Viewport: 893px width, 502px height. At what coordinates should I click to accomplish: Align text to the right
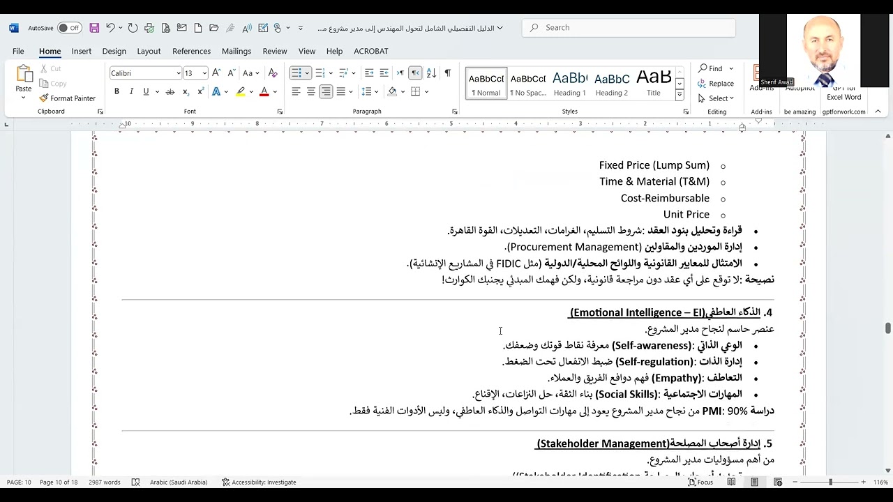click(326, 92)
